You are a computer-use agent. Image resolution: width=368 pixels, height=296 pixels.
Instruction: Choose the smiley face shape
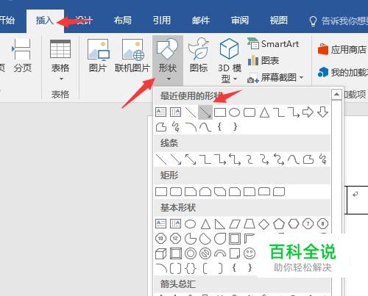250,253
